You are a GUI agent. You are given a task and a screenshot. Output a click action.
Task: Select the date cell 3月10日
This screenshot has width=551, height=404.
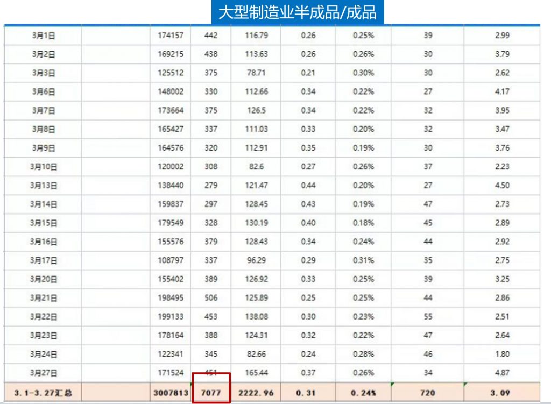pyautogui.click(x=44, y=167)
